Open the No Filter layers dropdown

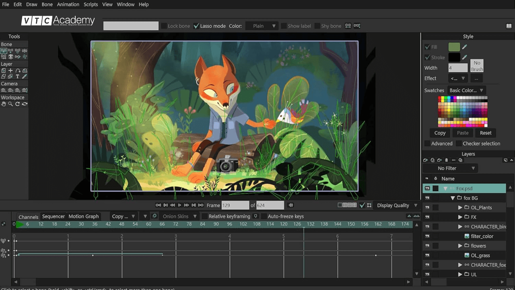click(x=451, y=168)
